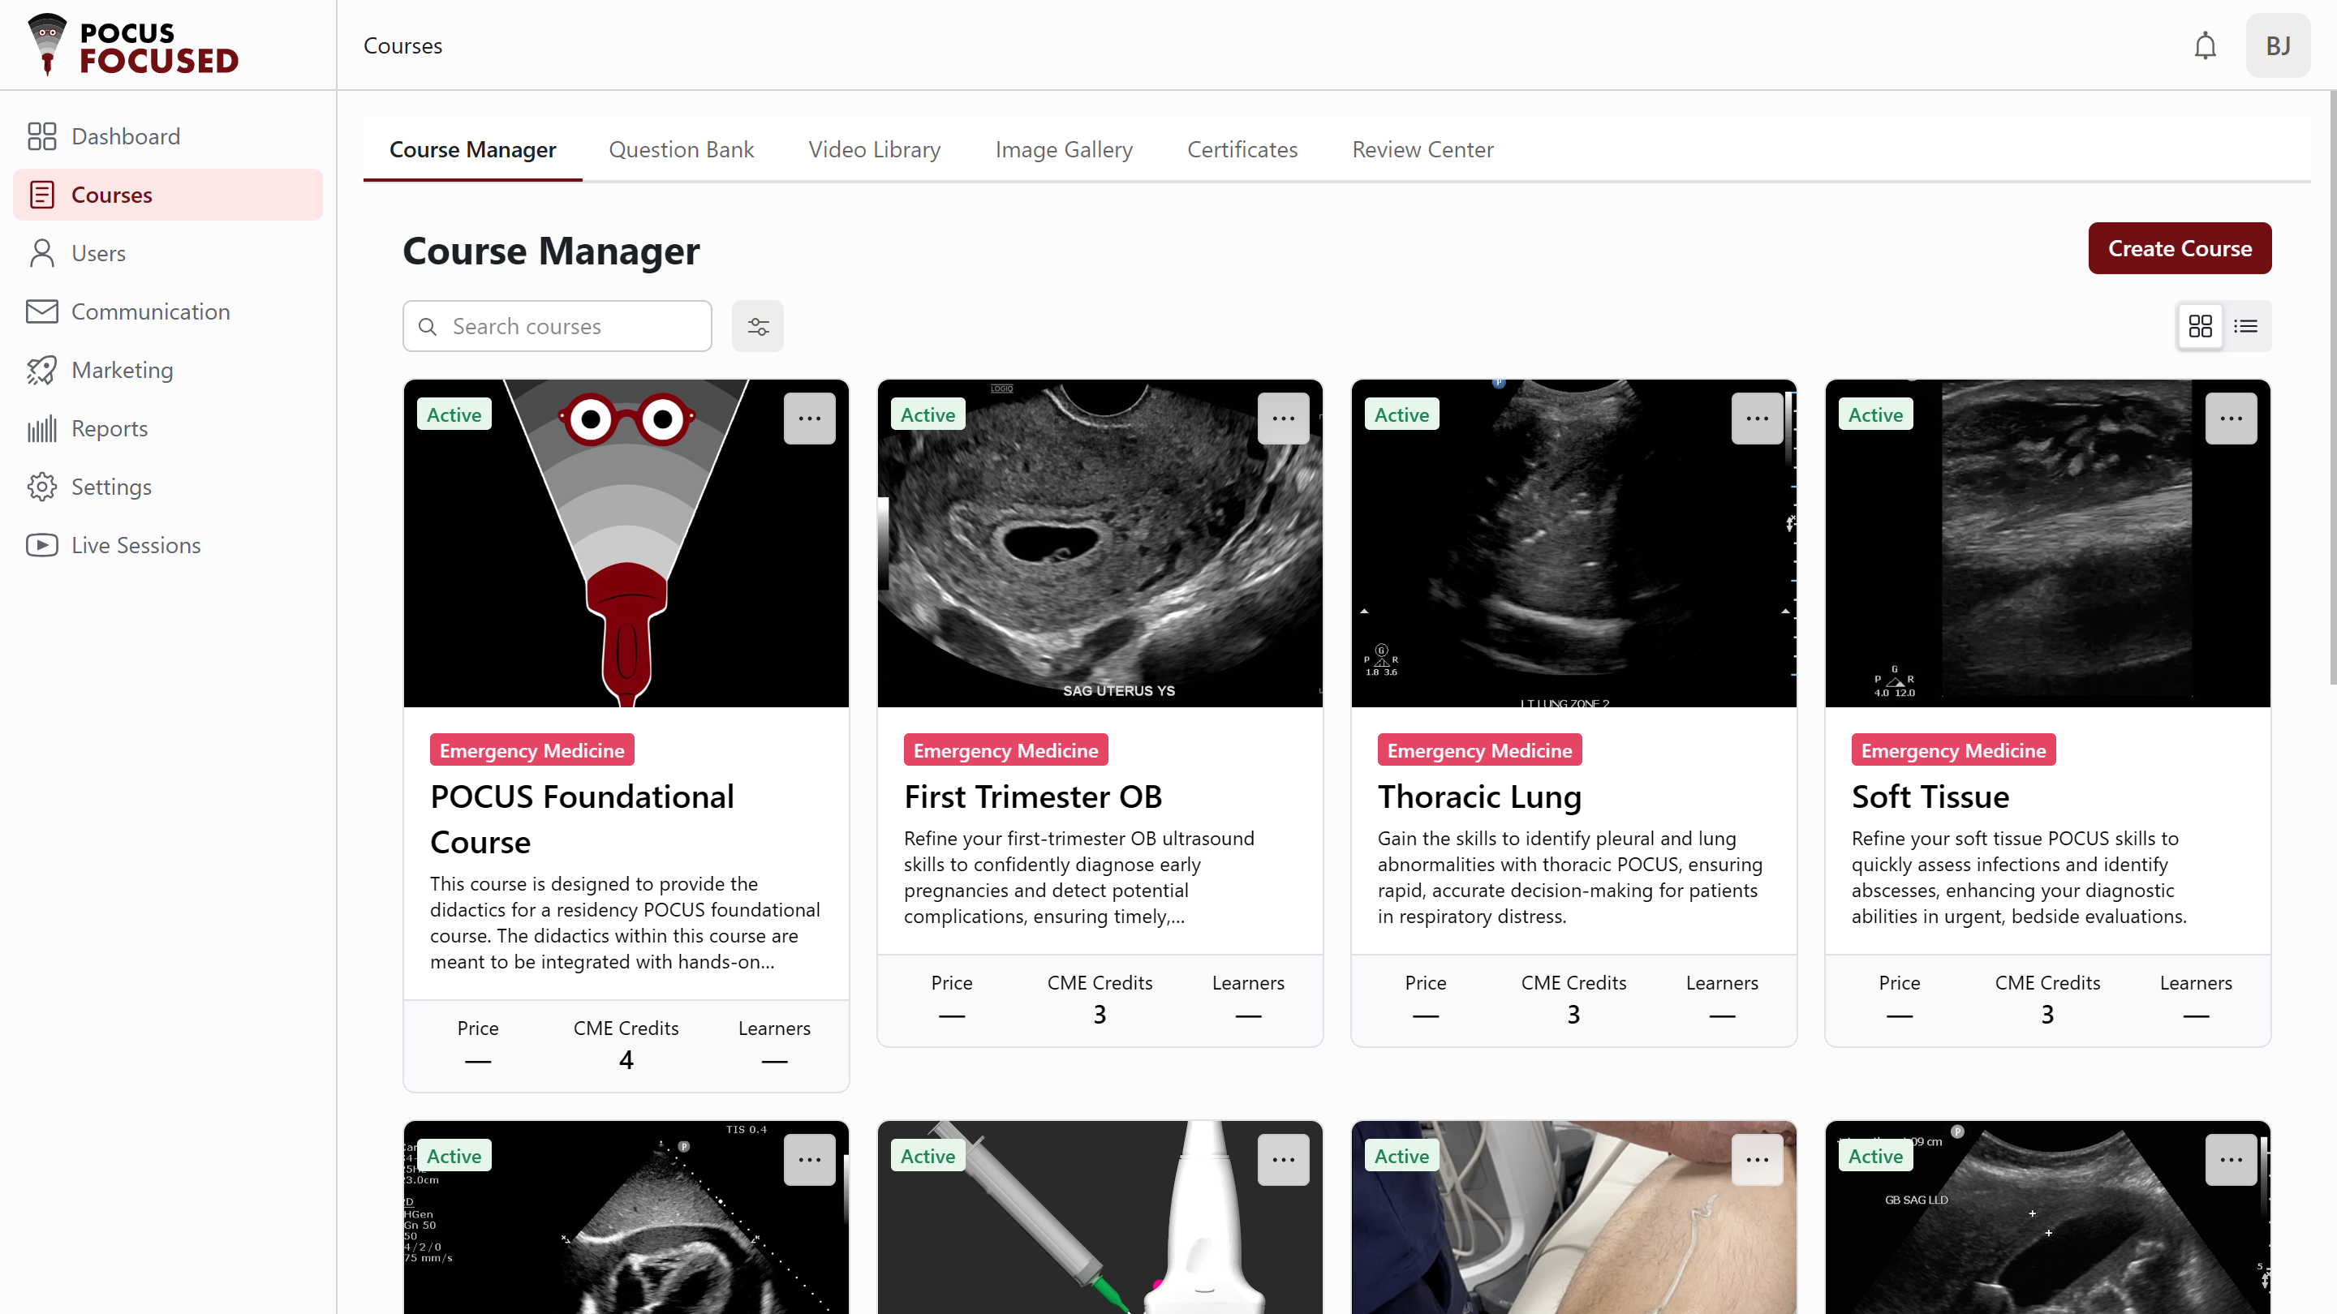Click the SAG UTERUS ultrasound thumbnail
This screenshot has height=1314, width=2337.
1100,543
